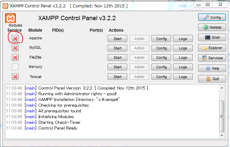Toggle the MySQL service checkbox
Screen dimensions: 230x147
(15, 48)
